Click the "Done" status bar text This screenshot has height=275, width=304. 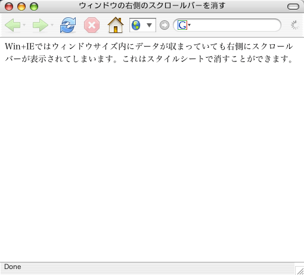tap(13, 267)
